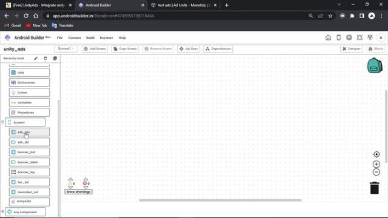Click the block palette vertical scrollbar

pyautogui.click(x=59, y=158)
